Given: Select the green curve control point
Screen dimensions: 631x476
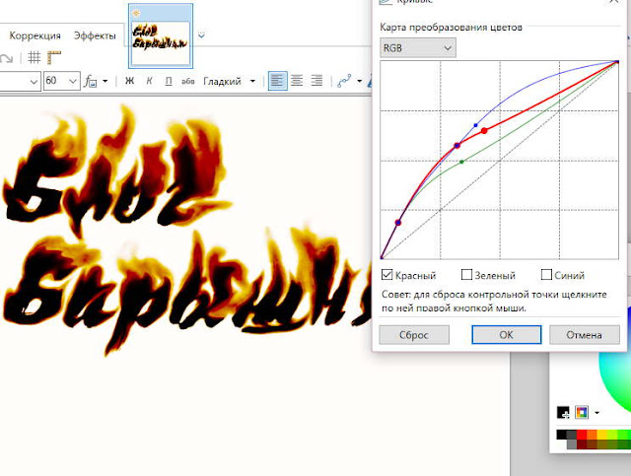Looking at the screenshot, I should (x=461, y=162).
